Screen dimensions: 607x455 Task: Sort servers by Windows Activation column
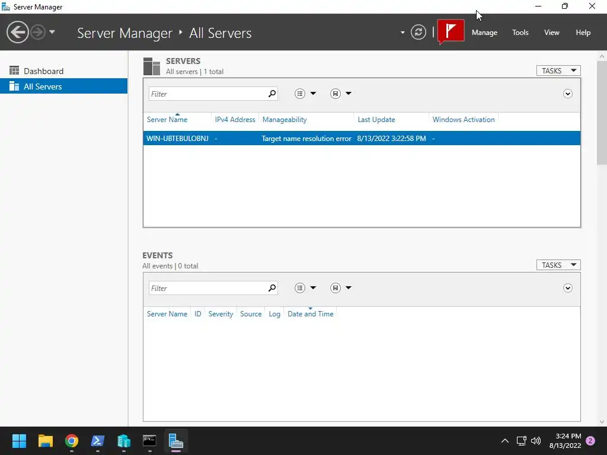pyautogui.click(x=464, y=120)
